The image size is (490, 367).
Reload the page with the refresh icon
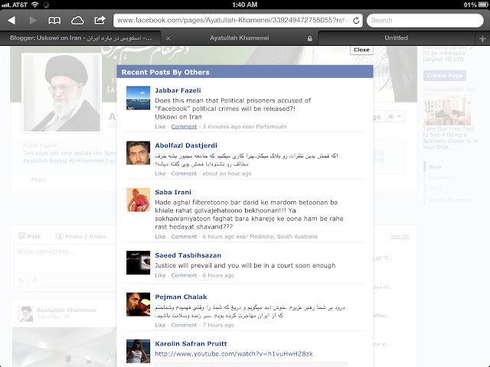pyautogui.click(x=356, y=21)
